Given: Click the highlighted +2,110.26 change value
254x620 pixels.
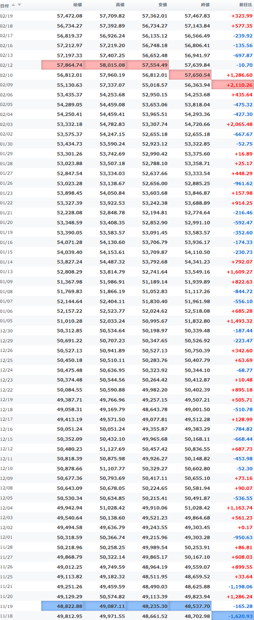Looking at the screenshot, I should (233, 84).
